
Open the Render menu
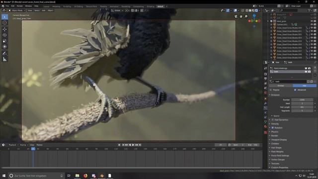(x=20, y=6)
